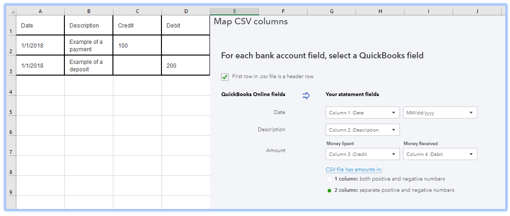This screenshot has height=216, width=510.
Task: Open Money Received Column 4 :Debit dropdown
Action: coord(440,154)
